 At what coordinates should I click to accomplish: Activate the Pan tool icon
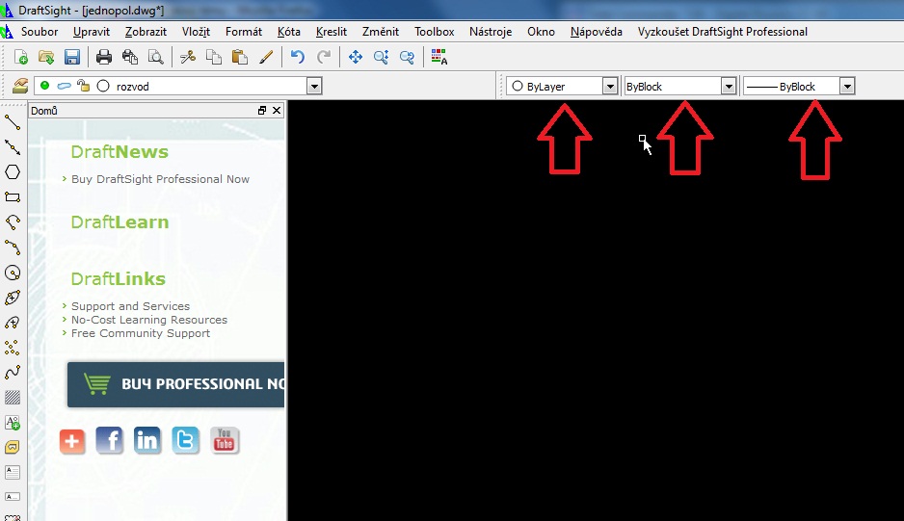pyautogui.click(x=356, y=57)
